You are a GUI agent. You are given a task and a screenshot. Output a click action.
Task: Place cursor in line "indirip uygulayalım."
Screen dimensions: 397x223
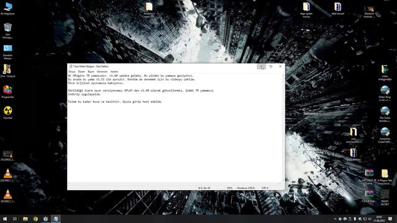point(84,94)
